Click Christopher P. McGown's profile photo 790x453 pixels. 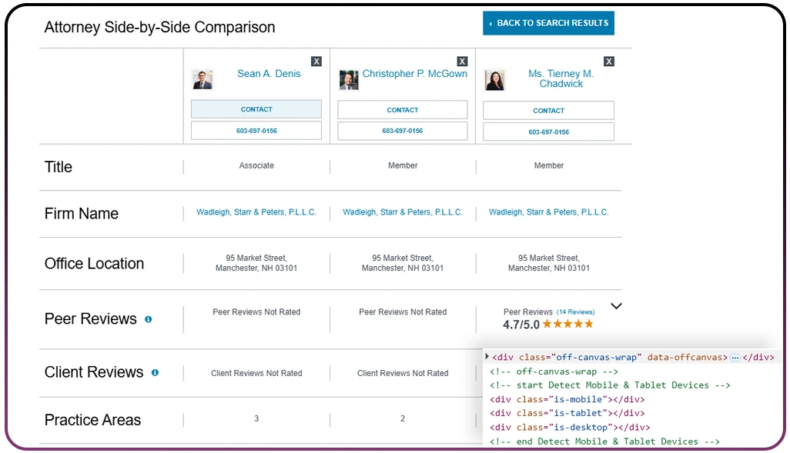tap(349, 79)
